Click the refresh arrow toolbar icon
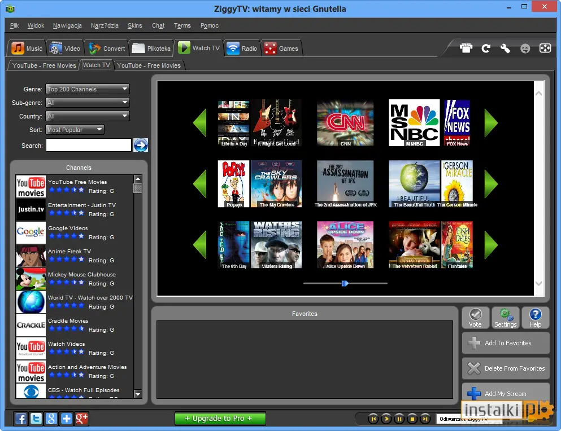Image resolution: width=561 pixels, height=431 pixels. 485,49
